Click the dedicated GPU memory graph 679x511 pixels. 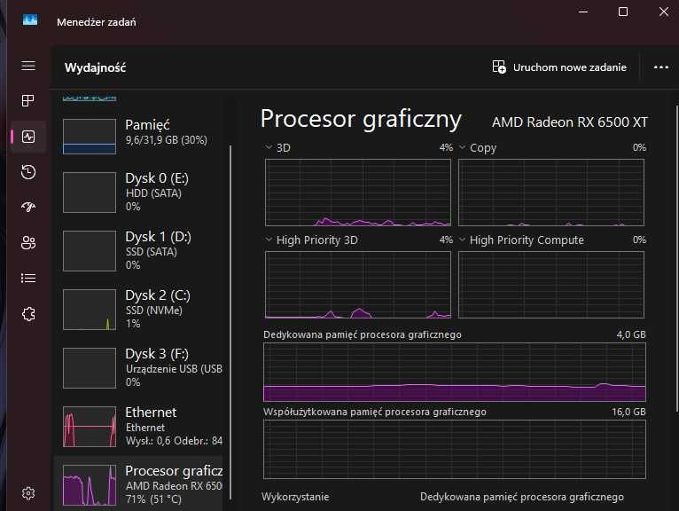click(x=454, y=372)
